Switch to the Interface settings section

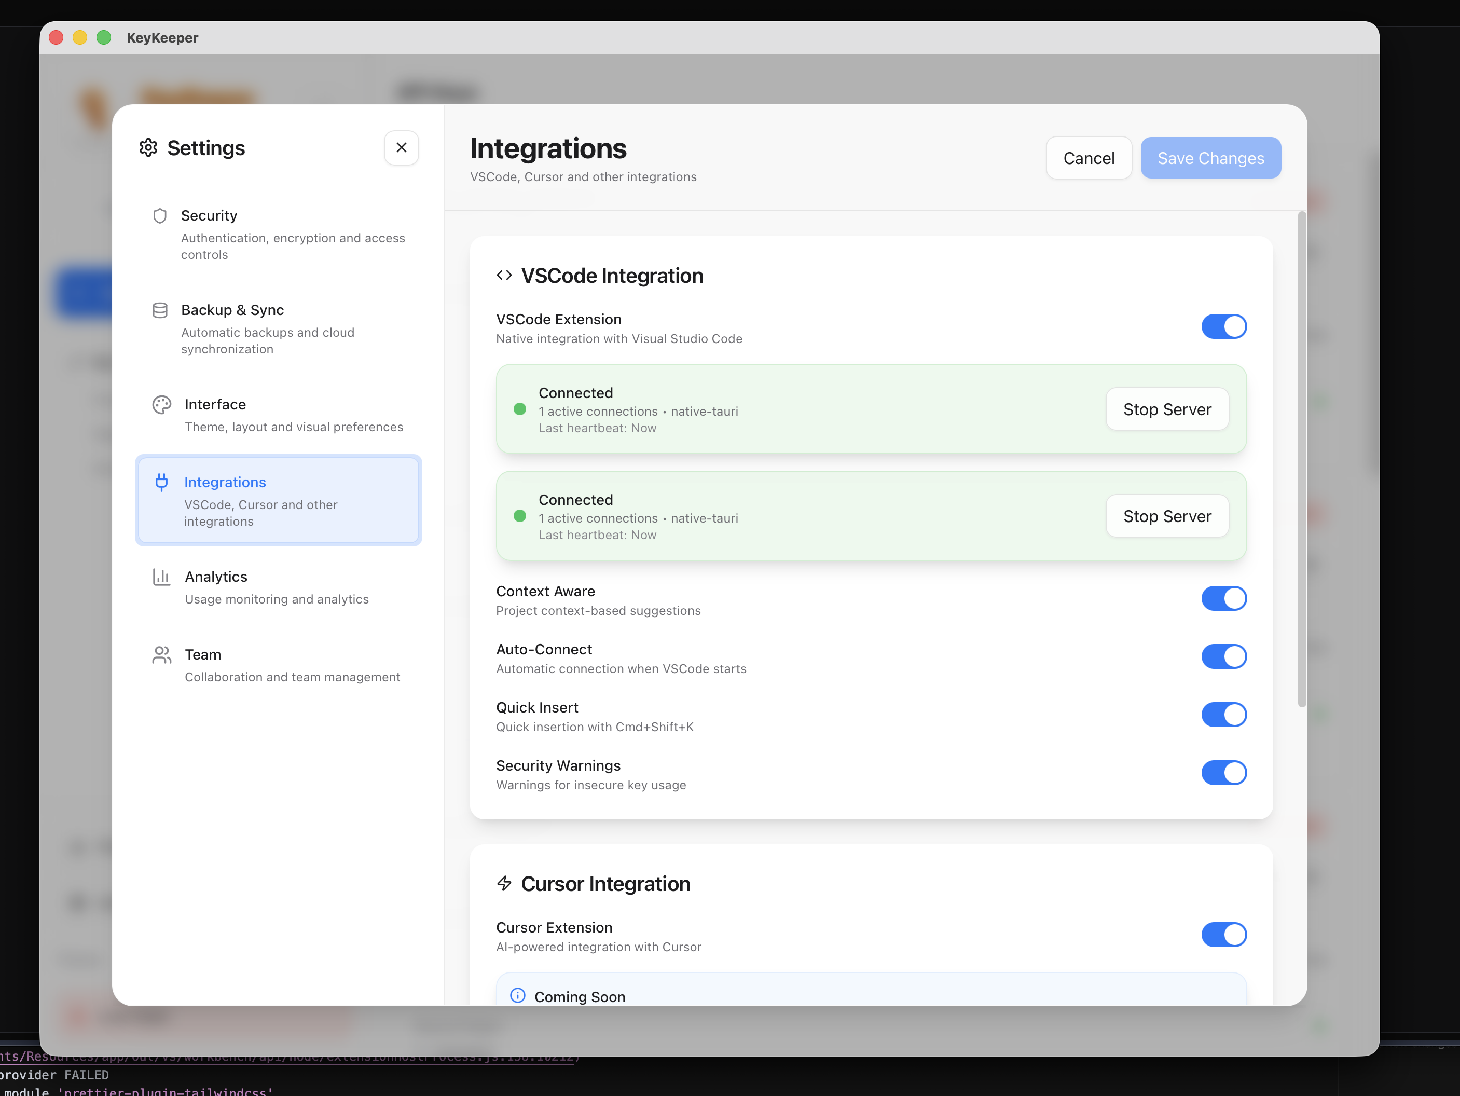coord(279,415)
